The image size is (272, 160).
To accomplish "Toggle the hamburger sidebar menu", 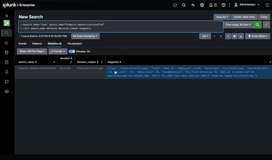I will (x=7, y=16).
